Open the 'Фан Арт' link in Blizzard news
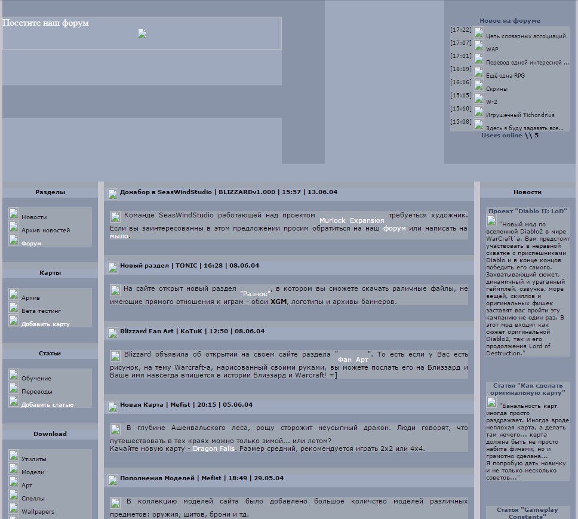This screenshot has height=519, width=578. [x=353, y=360]
